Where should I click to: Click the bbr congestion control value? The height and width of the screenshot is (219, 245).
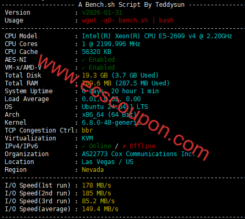[87, 130]
